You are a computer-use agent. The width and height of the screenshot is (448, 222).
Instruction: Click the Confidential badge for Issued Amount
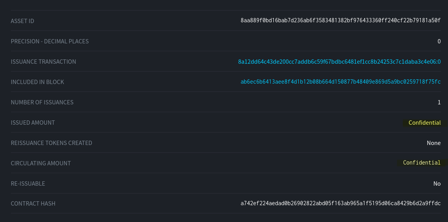[x=425, y=123]
